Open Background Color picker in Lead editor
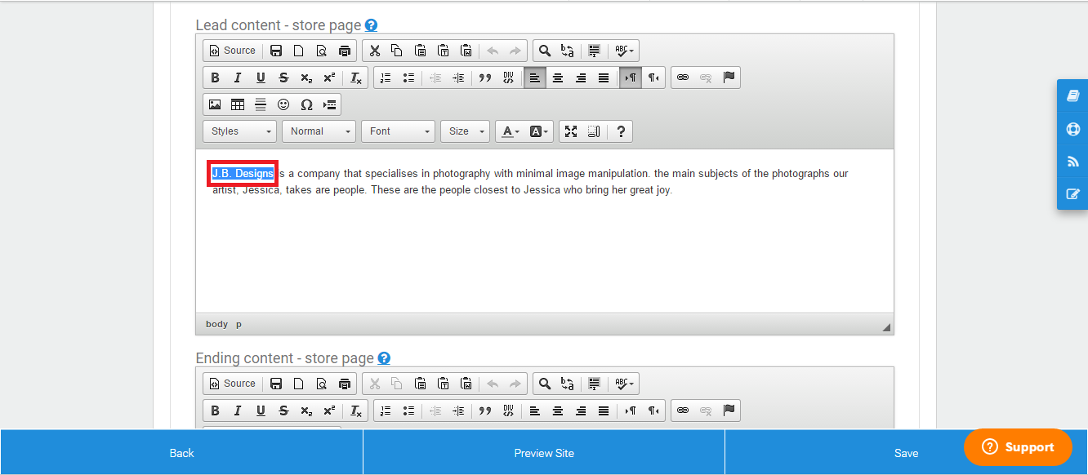The height and width of the screenshot is (475, 1088). [x=539, y=131]
